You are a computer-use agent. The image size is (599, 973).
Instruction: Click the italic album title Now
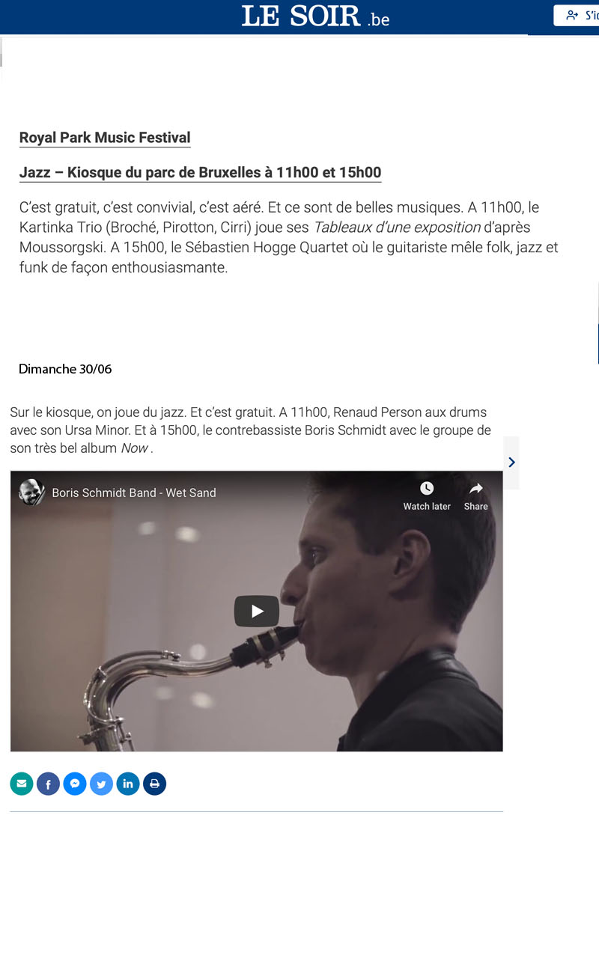(x=134, y=448)
